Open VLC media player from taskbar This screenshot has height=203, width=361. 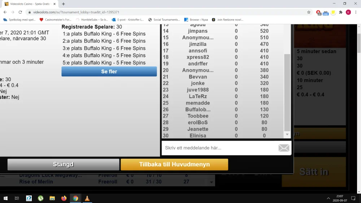click(x=87, y=198)
